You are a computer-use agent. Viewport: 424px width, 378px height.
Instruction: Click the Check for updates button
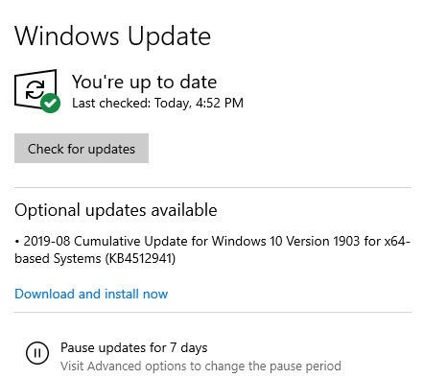pos(82,149)
